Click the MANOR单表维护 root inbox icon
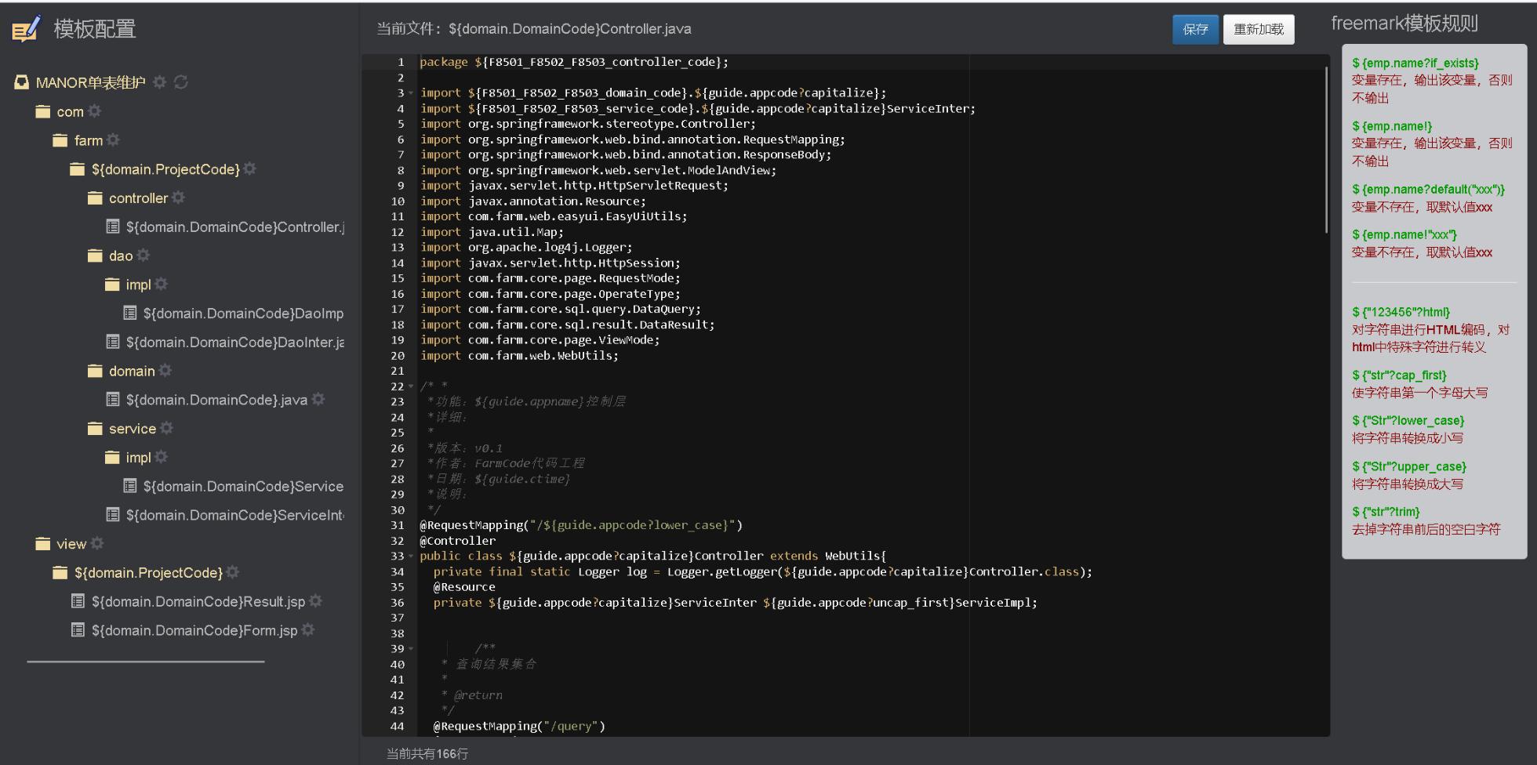Viewport: 1537px width, 765px height. point(22,82)
